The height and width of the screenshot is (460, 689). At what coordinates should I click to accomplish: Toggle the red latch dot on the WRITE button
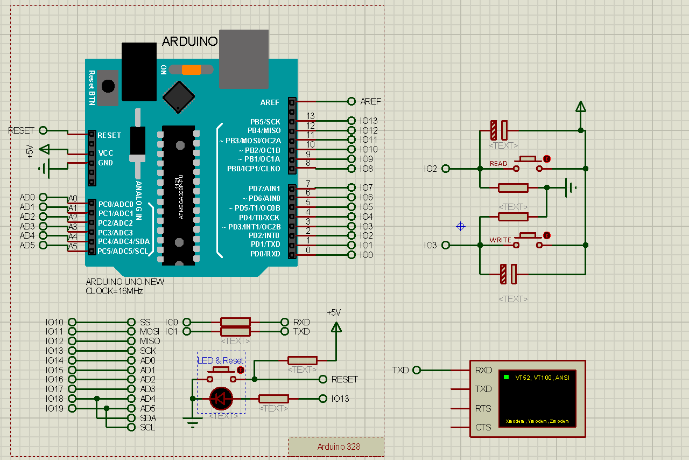[x=547, y=235]
